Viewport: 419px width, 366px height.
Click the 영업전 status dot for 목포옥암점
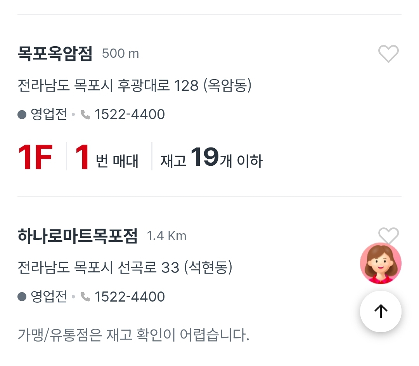click(22, 114)
